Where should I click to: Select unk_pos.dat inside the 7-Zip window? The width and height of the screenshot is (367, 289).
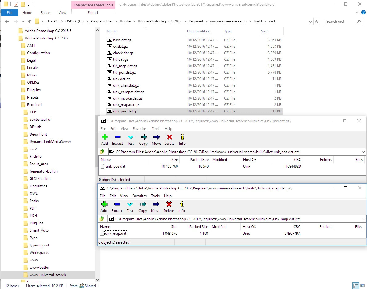click(115, 166)
